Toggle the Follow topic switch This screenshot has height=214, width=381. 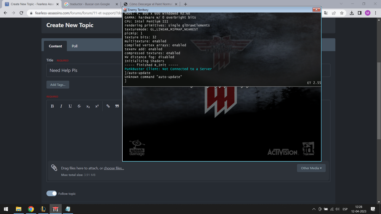pyautogui.click(x=51, y=193)
